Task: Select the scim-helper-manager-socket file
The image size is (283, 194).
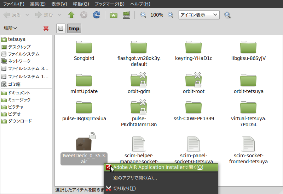Action: coord(139,150)
